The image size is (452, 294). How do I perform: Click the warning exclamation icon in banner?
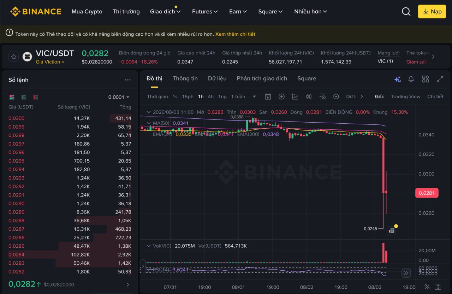[x=10, y=33]
